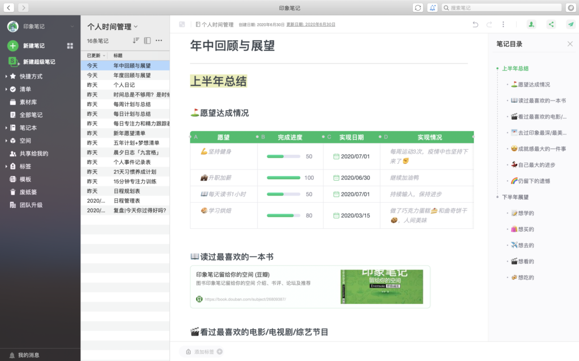Open 共享给我的 in sidebar
Image resolution: width=579 pixels, height=361 pixels.
29,154
